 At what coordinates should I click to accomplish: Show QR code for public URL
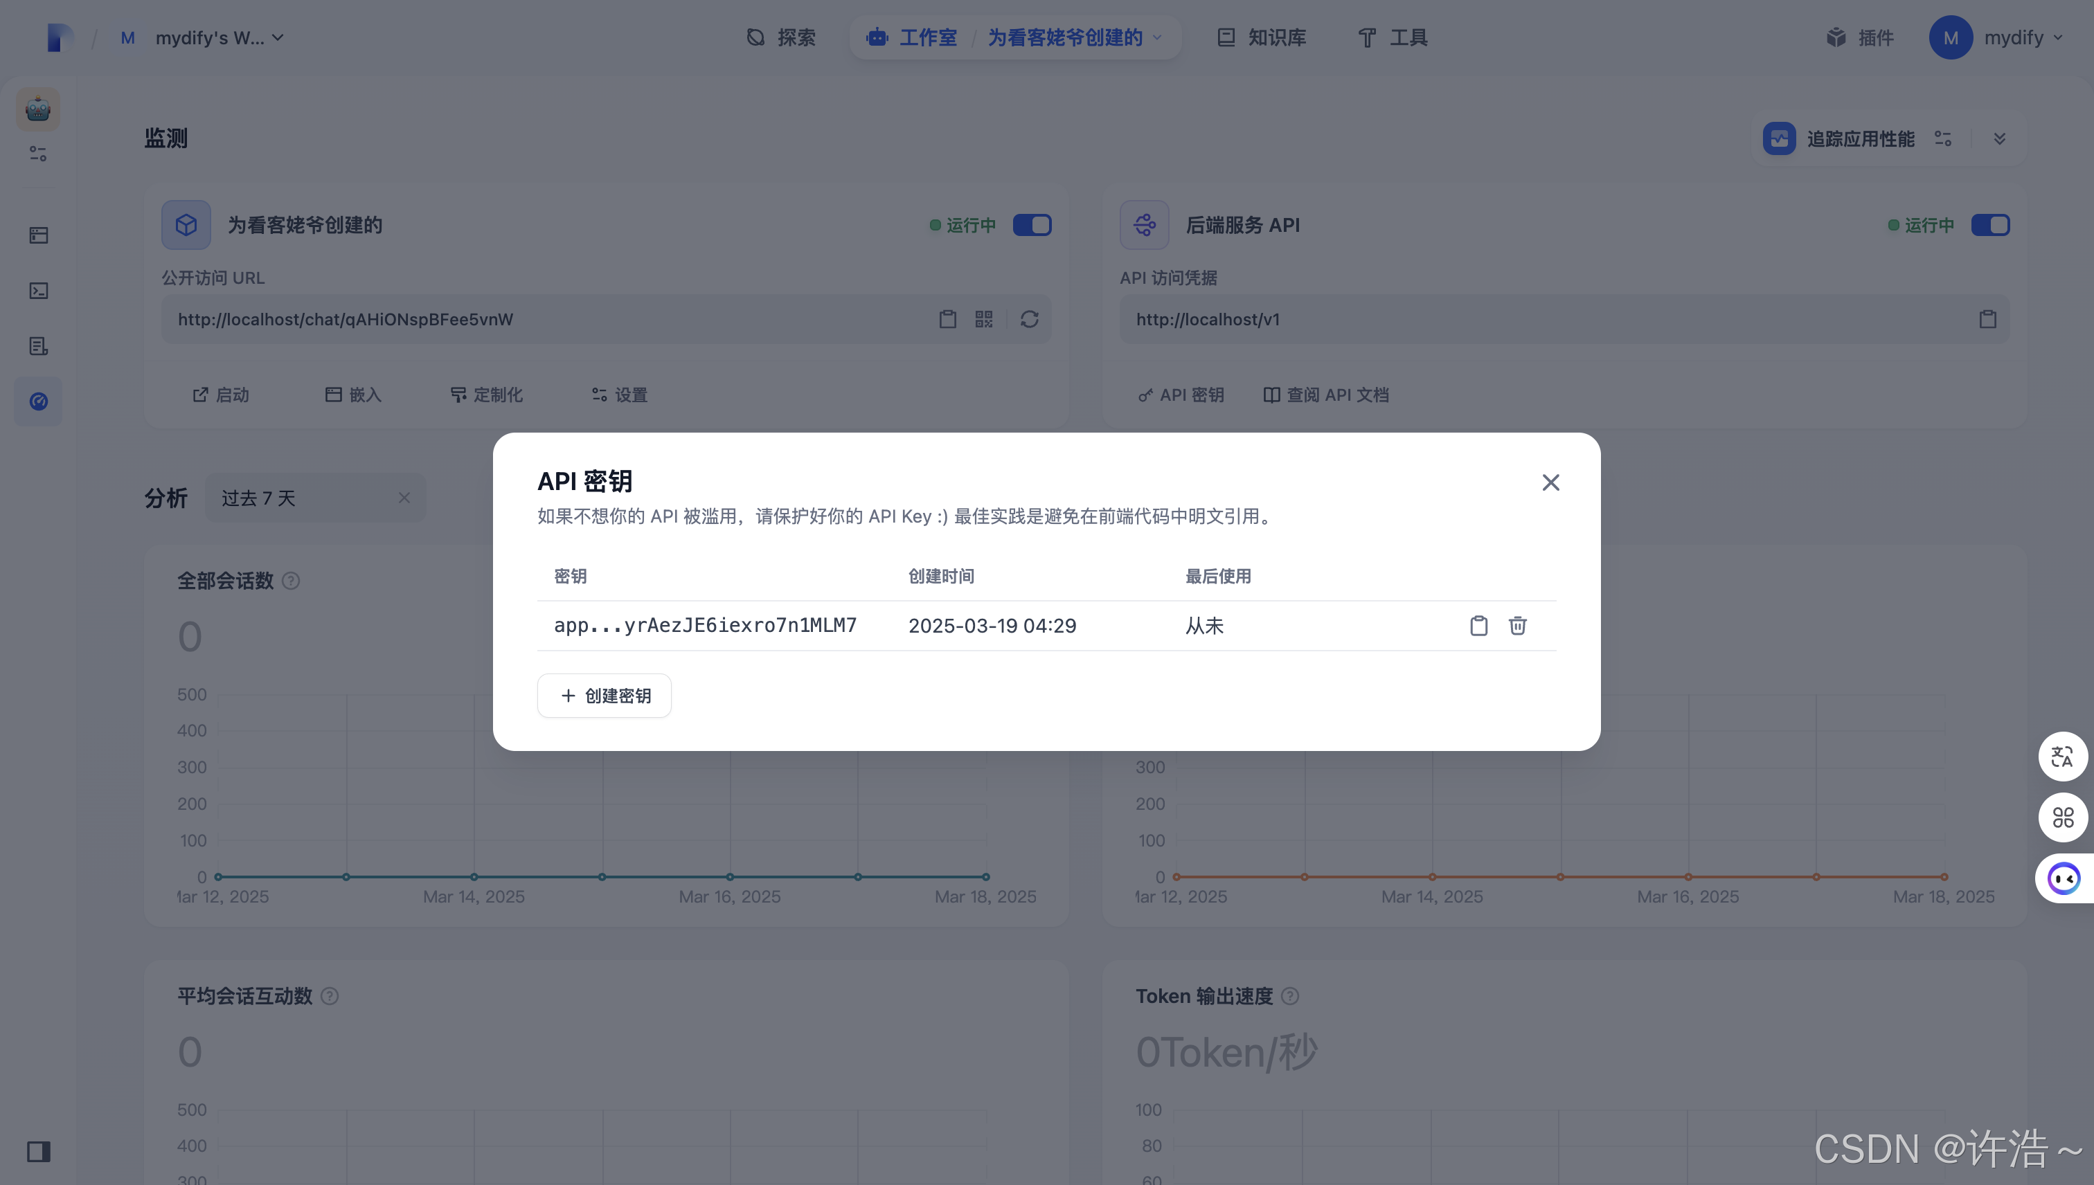[983, 319]
